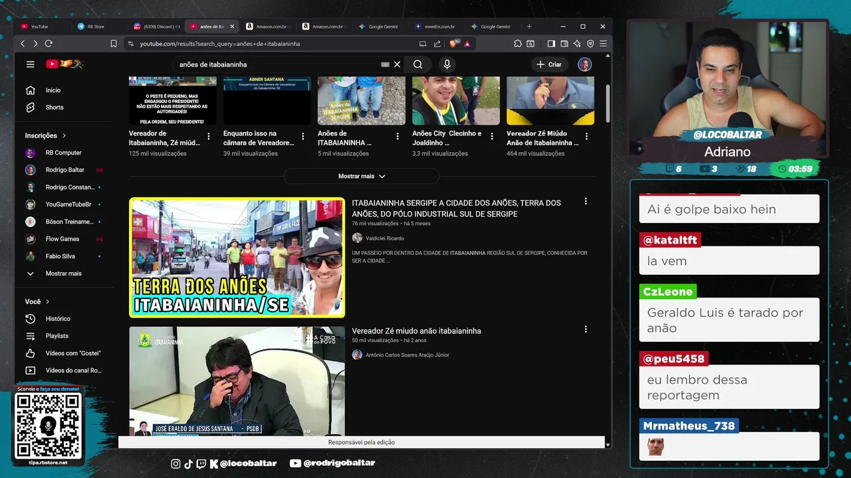Open Histórico in the sidebar
851x478 pixels.
pos(64,319)
